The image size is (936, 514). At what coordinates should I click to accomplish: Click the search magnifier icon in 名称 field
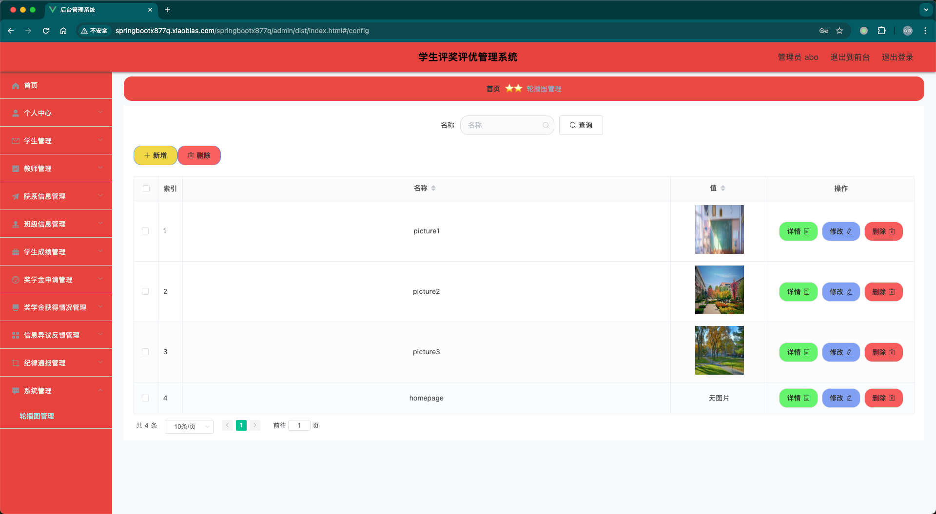click(546, 125)
